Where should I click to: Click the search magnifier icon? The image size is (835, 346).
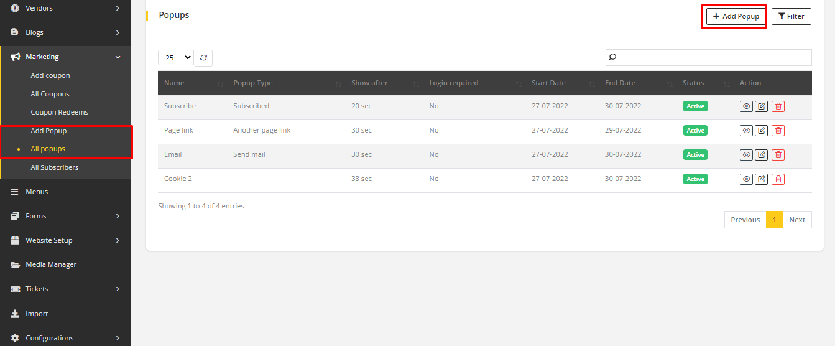[x=612, y=57]
